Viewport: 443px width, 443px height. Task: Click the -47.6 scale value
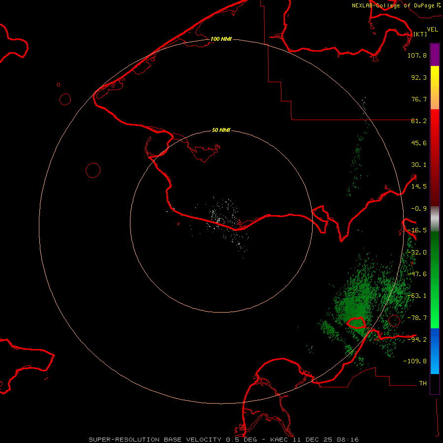click(417, 274)
